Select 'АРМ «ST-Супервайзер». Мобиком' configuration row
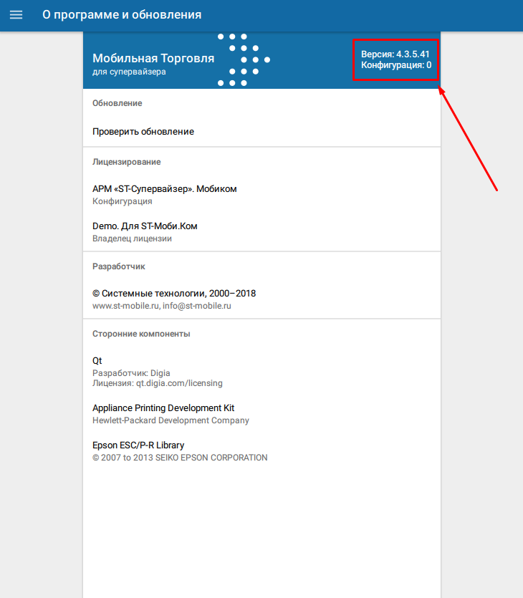The image size is (523, 598). click(261, 195)
